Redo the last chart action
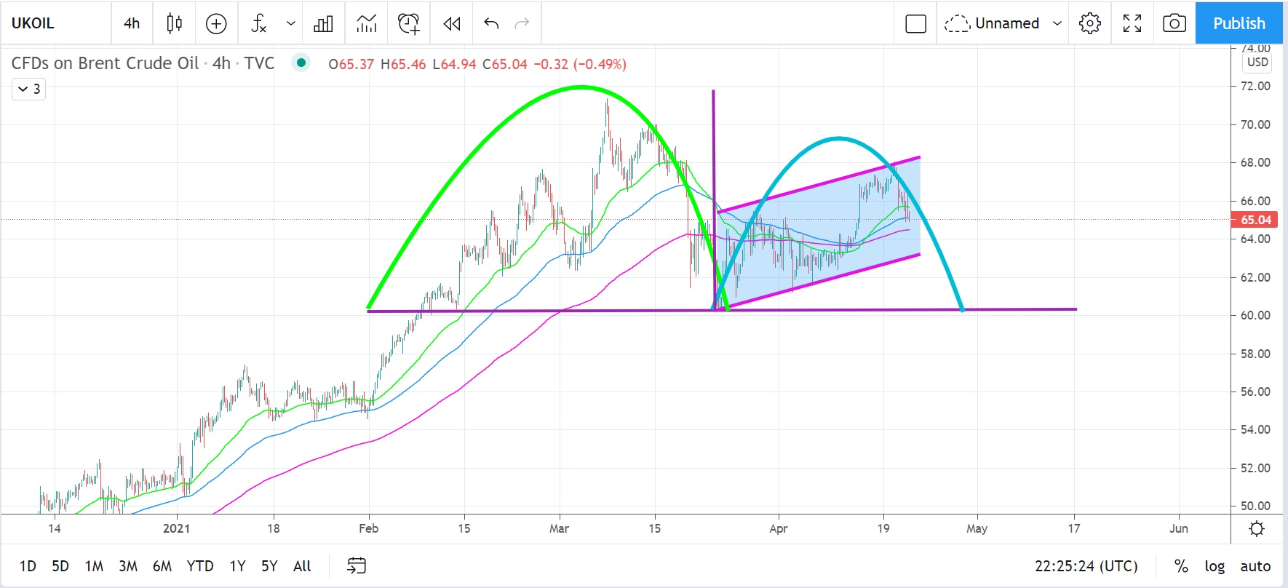1288x588 pixels. (522, 23)
